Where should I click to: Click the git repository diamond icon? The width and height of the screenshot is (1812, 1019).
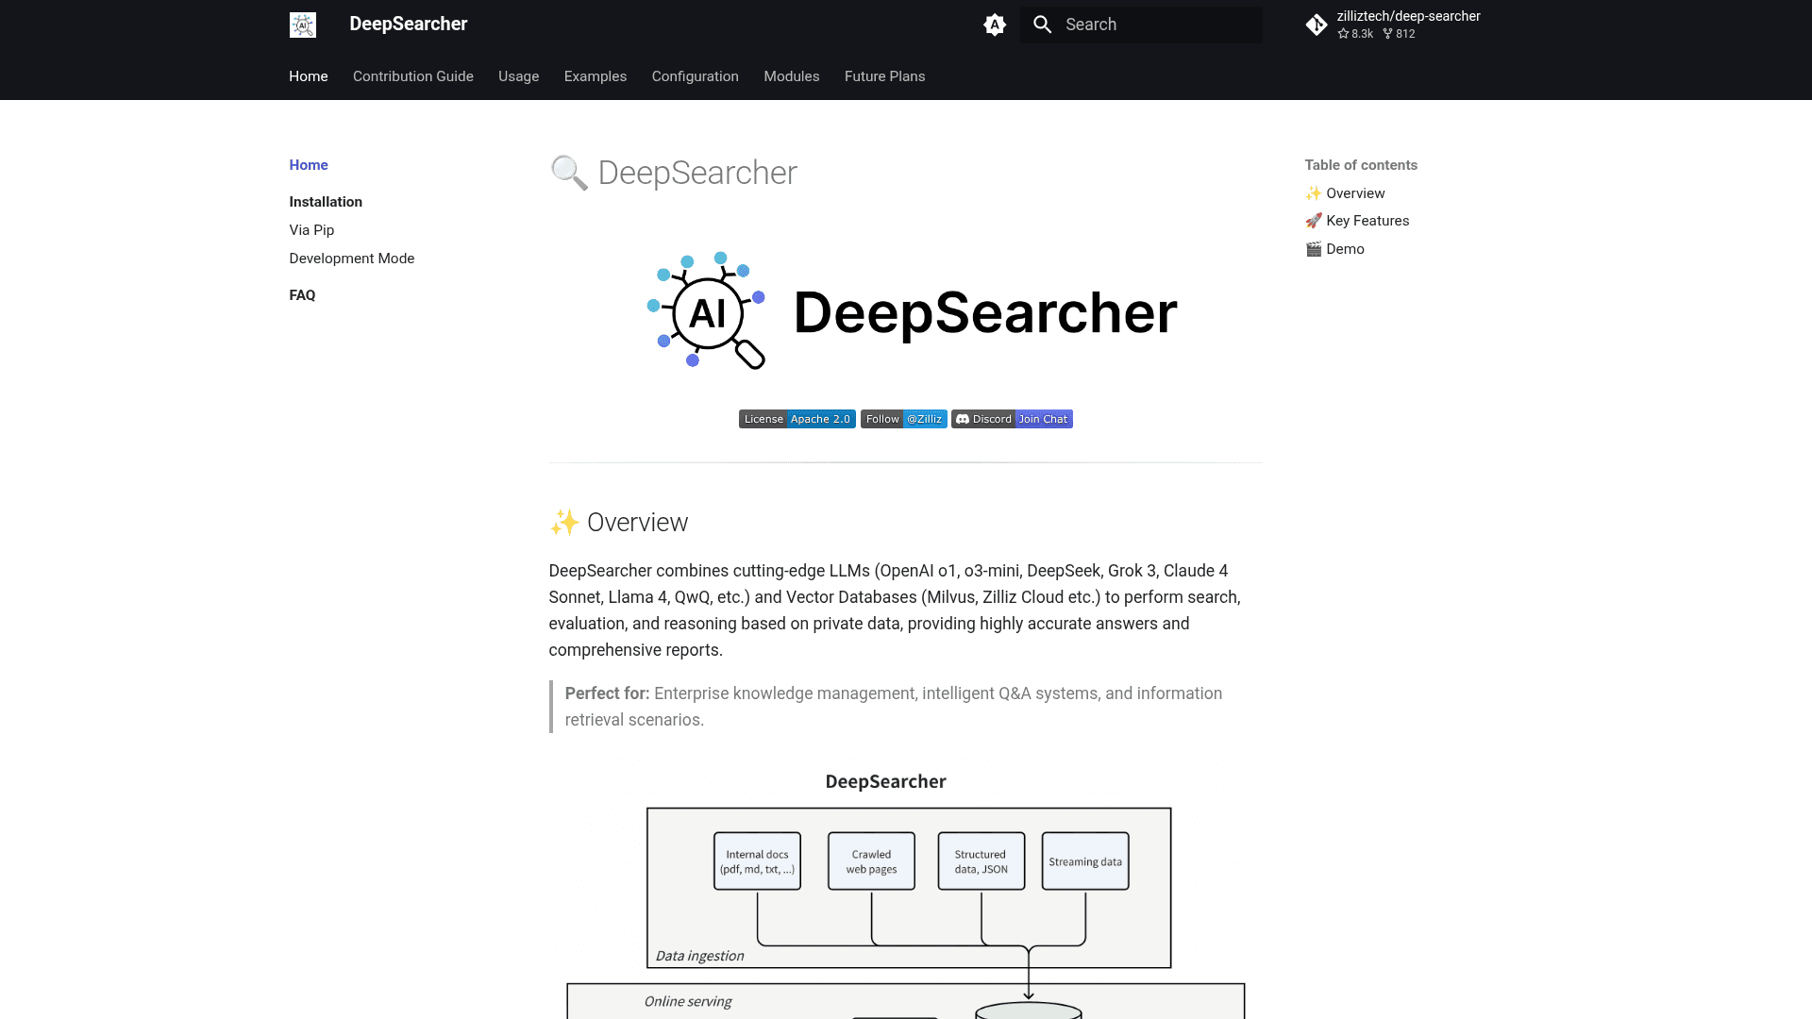(x=1317, y=25)
